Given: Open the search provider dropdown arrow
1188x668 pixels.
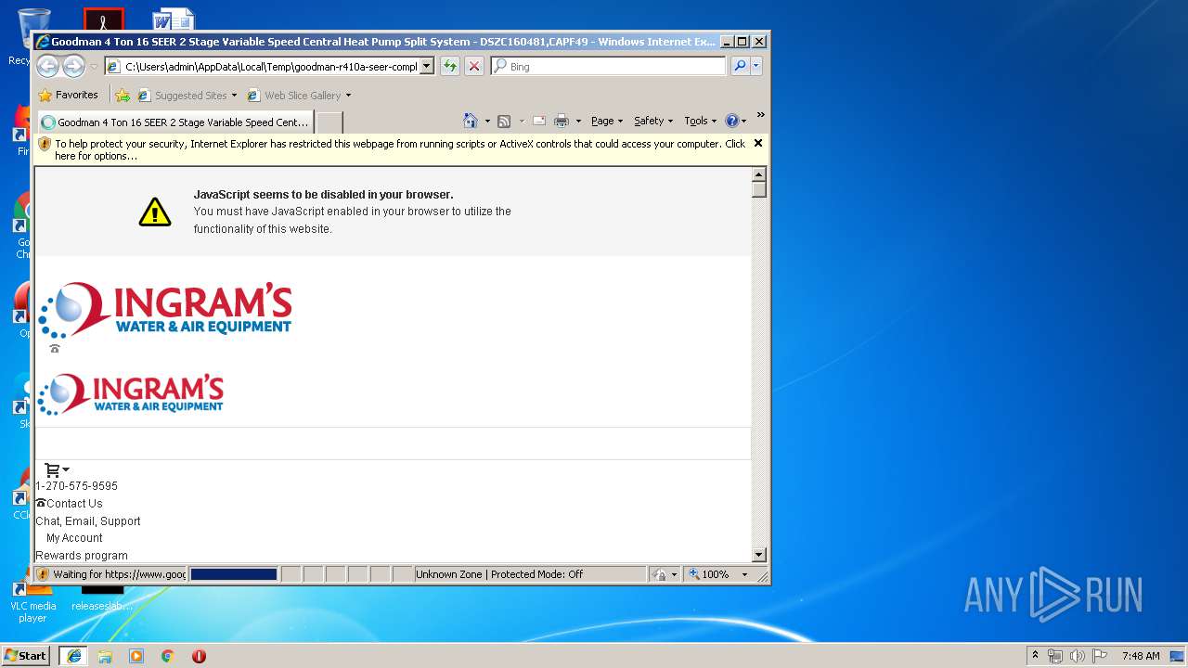Looking at the screenshot, I should click(756, 66).
